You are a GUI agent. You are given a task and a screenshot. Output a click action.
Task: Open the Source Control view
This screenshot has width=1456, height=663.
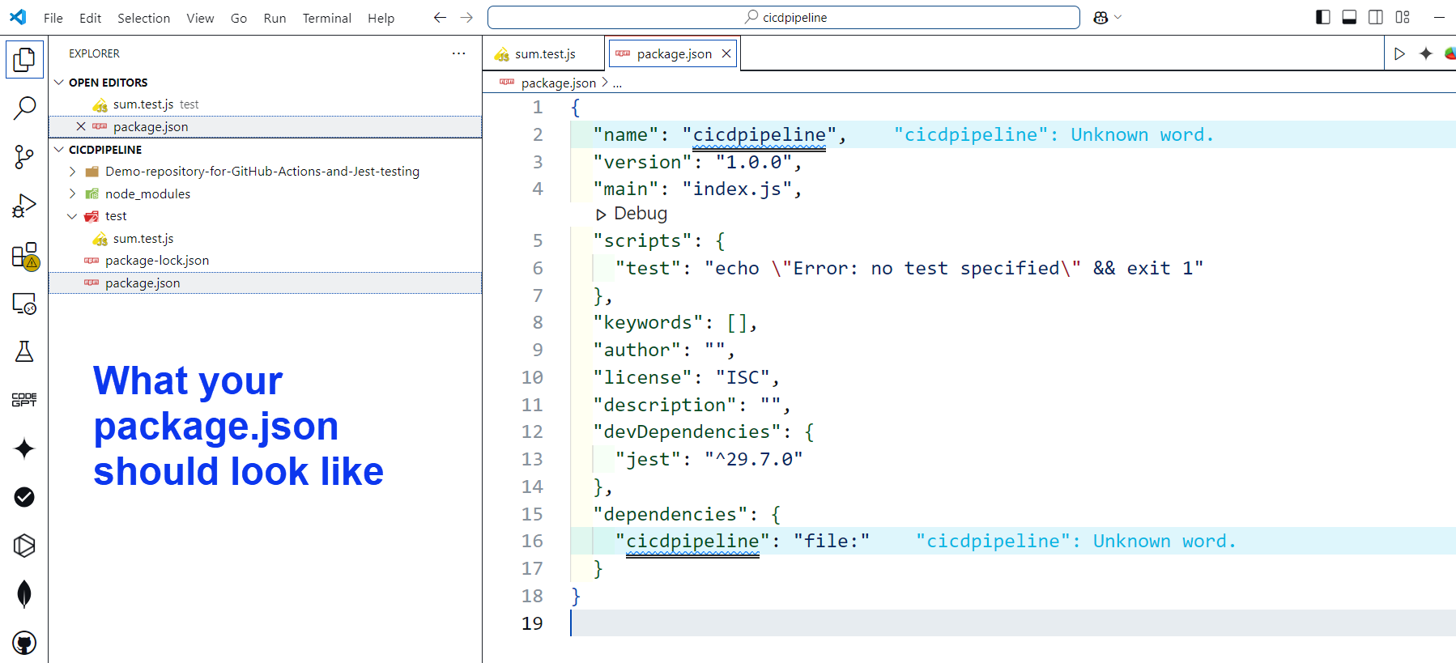24,157
